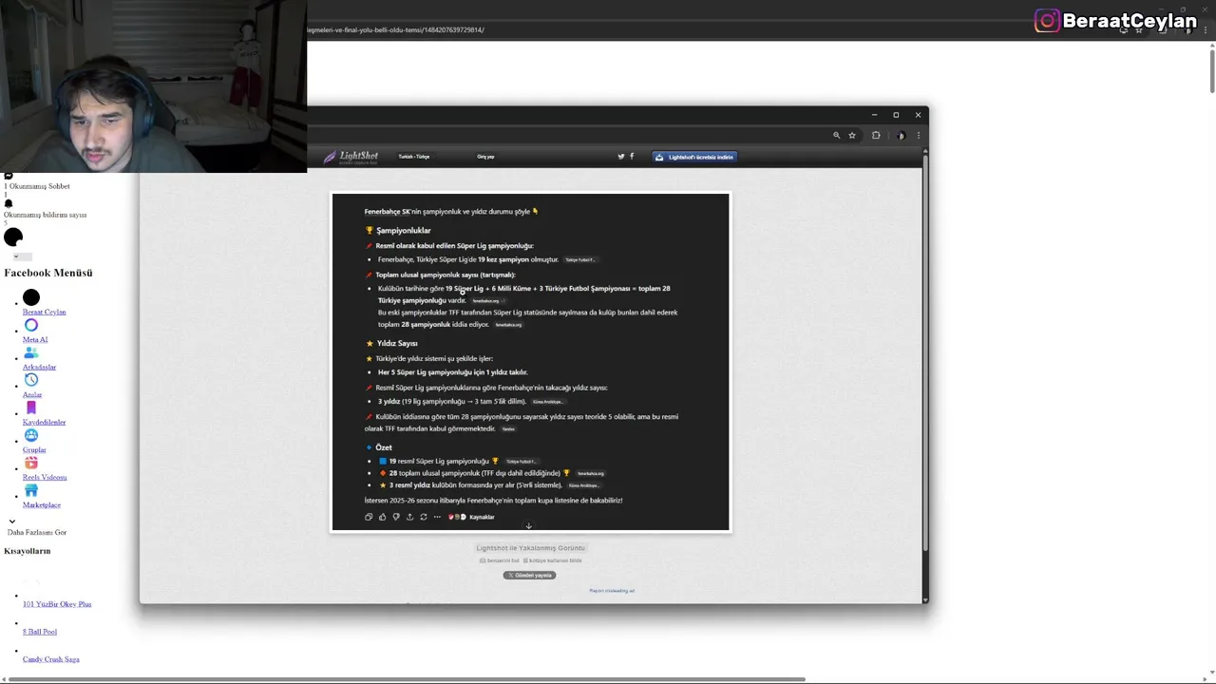This screenshot has width=1216, height=684.
Task: Open the notifications bell icon on Facebook
Action: tap(9, 203)
